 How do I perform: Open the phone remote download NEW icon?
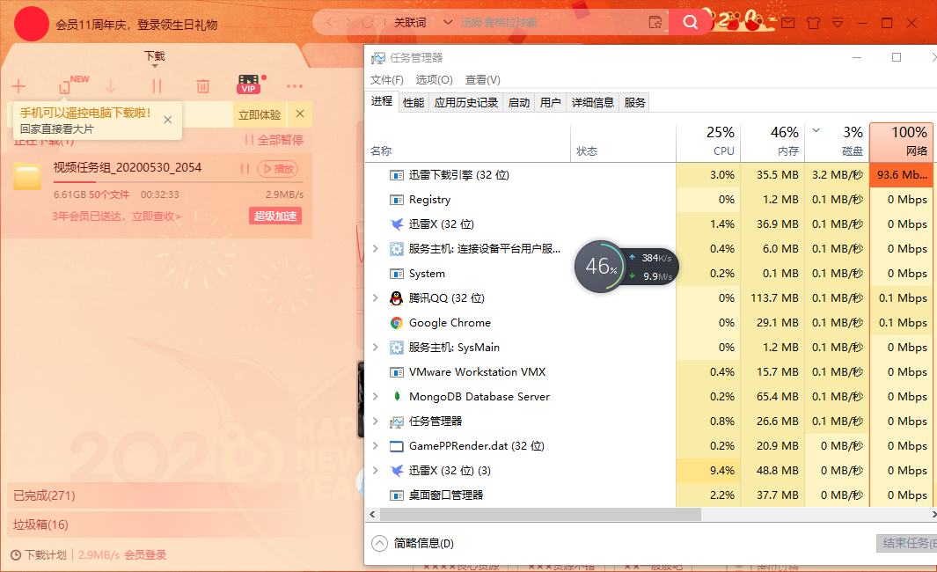coord(65,84)
